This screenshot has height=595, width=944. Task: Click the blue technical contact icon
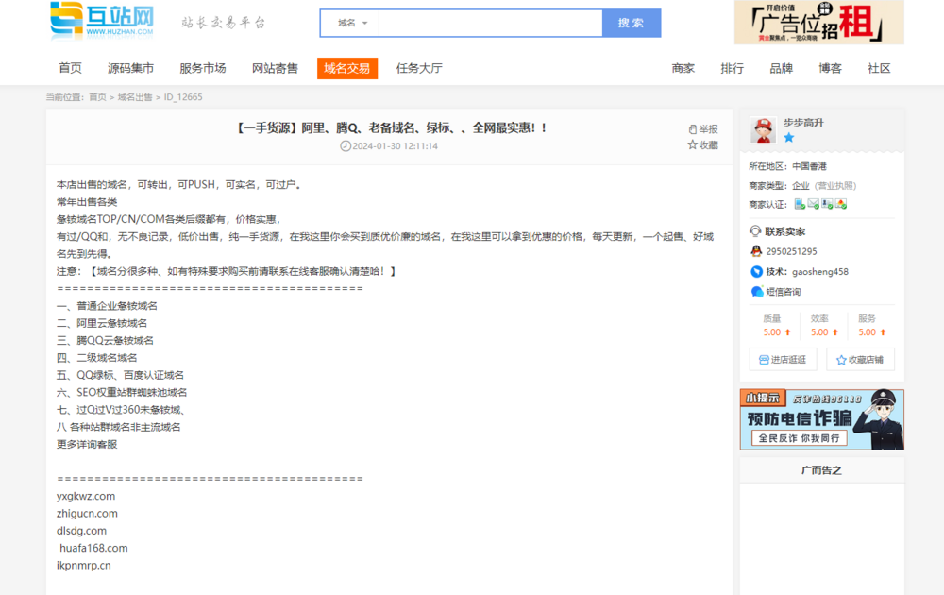pos(756,271)
